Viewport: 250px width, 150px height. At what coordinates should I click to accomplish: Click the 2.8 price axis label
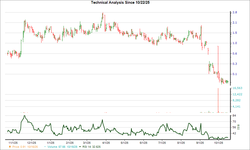tap(235, 12)
